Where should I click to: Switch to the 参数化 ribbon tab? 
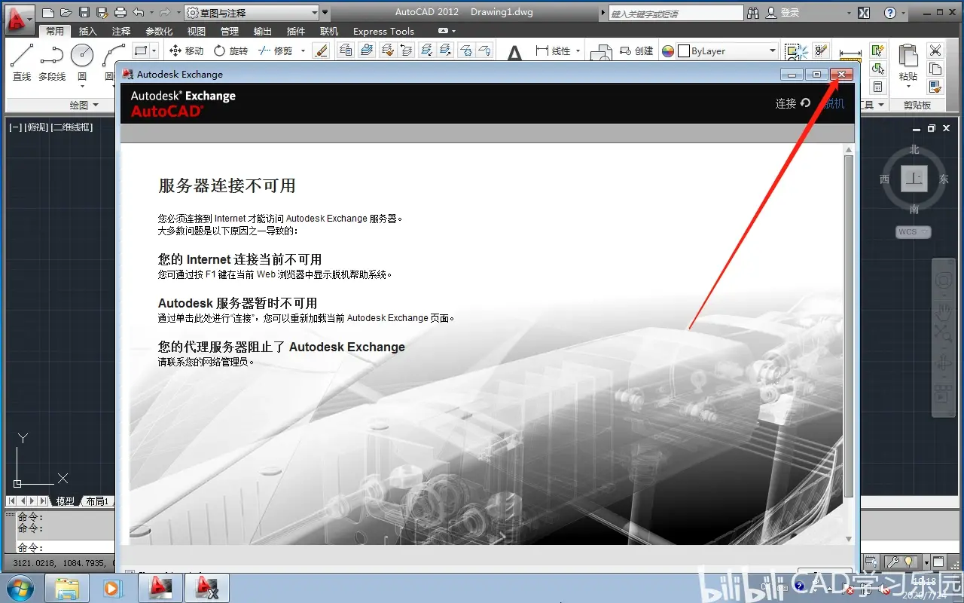coord(159,31)
